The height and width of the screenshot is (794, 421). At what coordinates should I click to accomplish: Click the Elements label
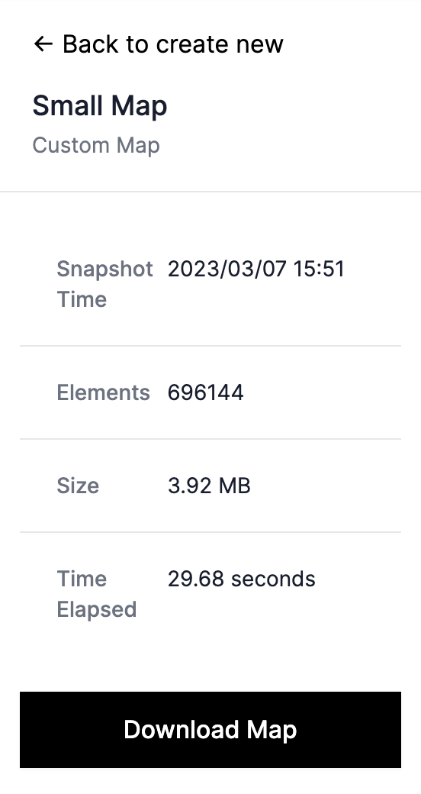[103, 392]
